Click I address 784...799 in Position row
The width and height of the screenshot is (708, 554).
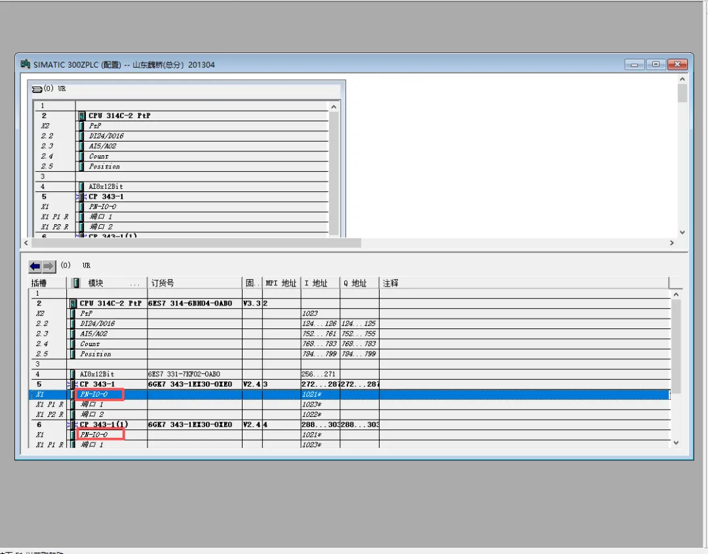pyautogui.click(x=319, y=354)
